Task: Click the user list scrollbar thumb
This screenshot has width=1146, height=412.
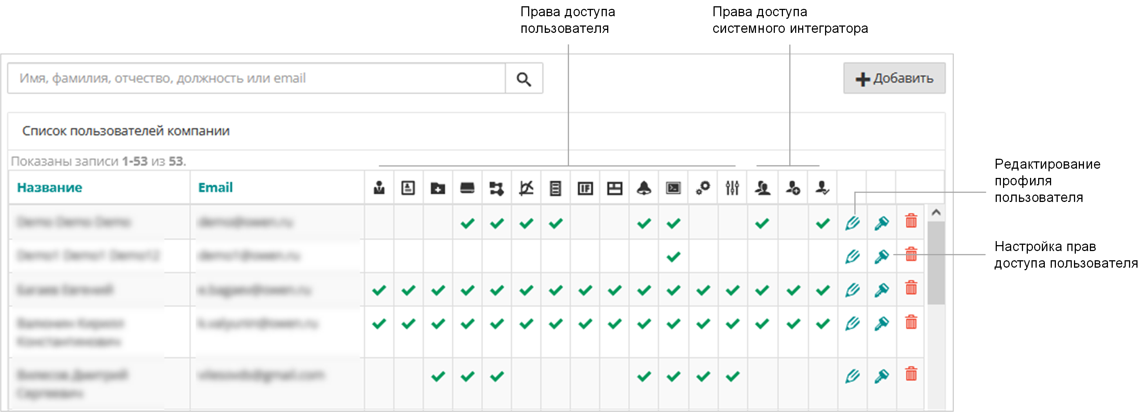Action: tap(936, 263)
